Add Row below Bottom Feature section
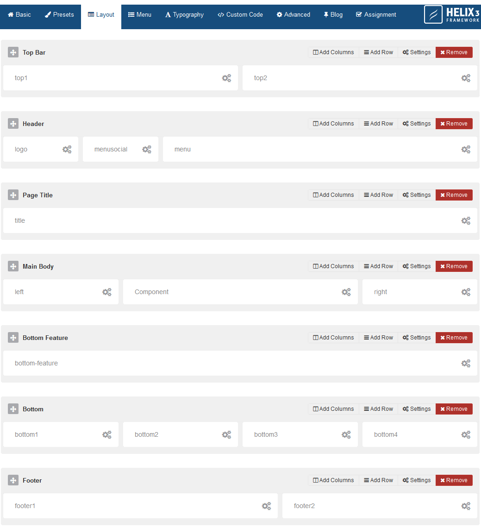 coord(378,337)
